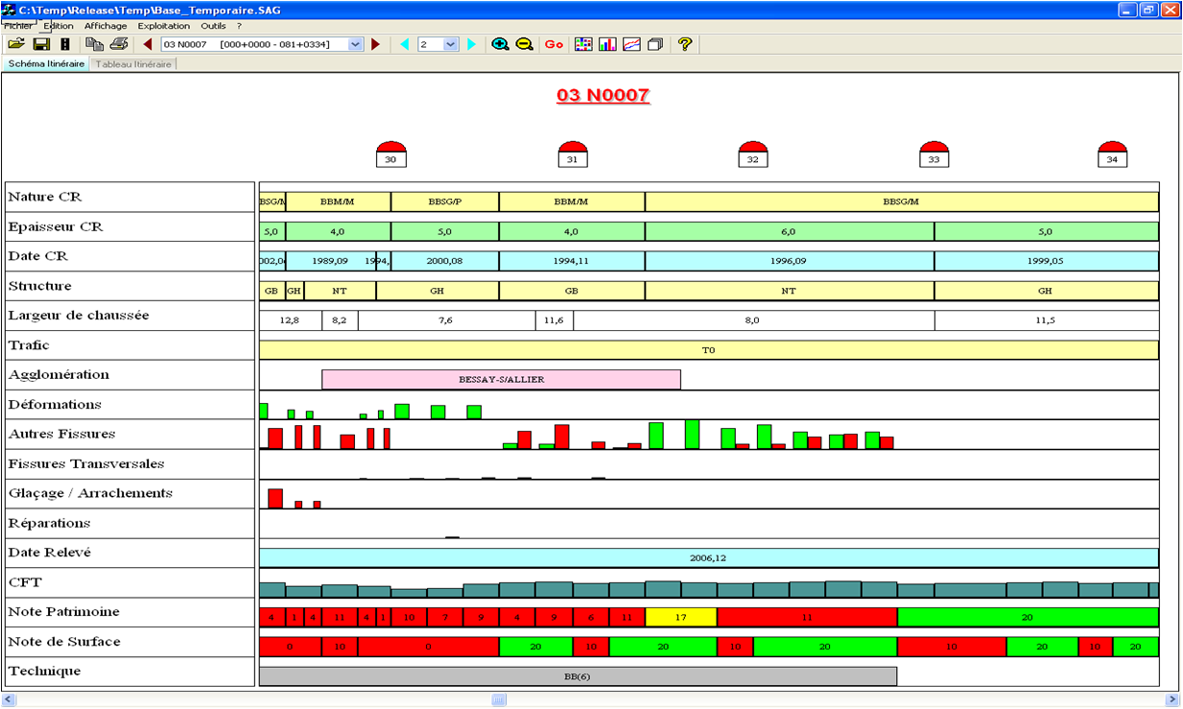Open the color grid legend icon
This screenshot has height=709, width=1183.
pos(582,44)
